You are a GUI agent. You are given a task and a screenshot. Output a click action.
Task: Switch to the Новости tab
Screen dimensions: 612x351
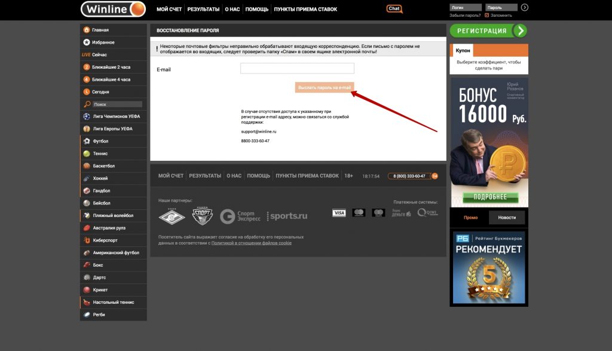[507, 218]
